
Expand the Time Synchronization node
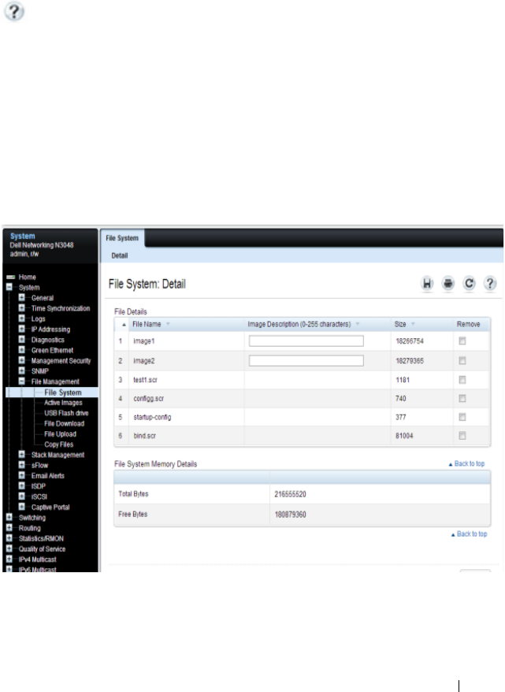pos(21,308)
